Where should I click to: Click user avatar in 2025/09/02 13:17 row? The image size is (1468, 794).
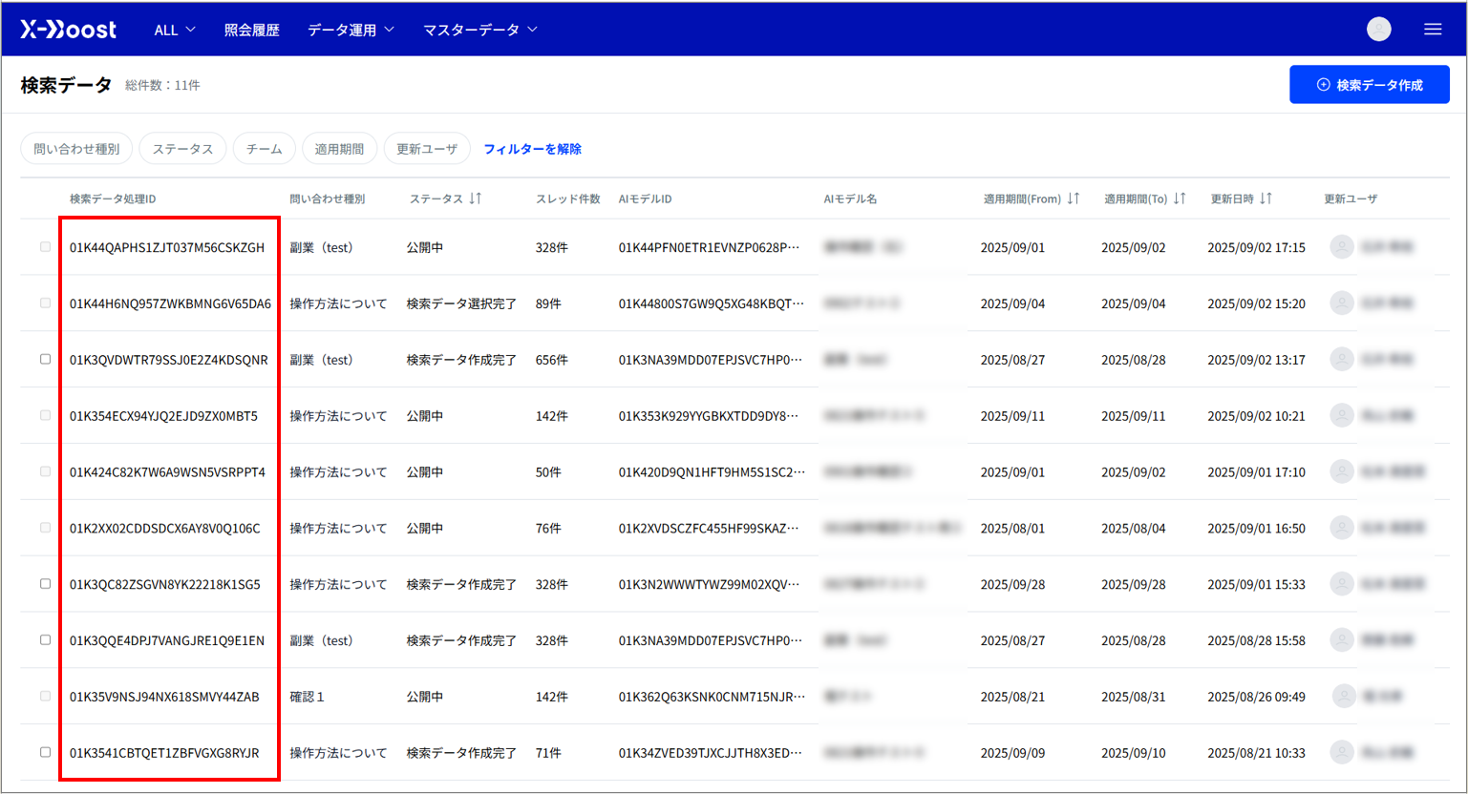[x=1342, y=360]
